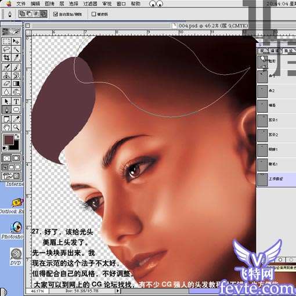Select the Crop tool
The image size is (296, 296).
6,57
